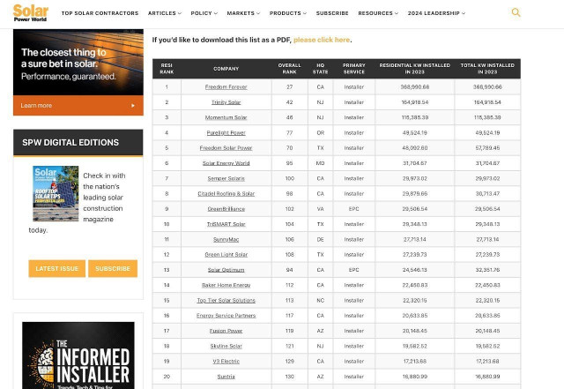564x389 pixels.
Task: Open the Energy Service Partners link
Action: (x=226, y=316)
